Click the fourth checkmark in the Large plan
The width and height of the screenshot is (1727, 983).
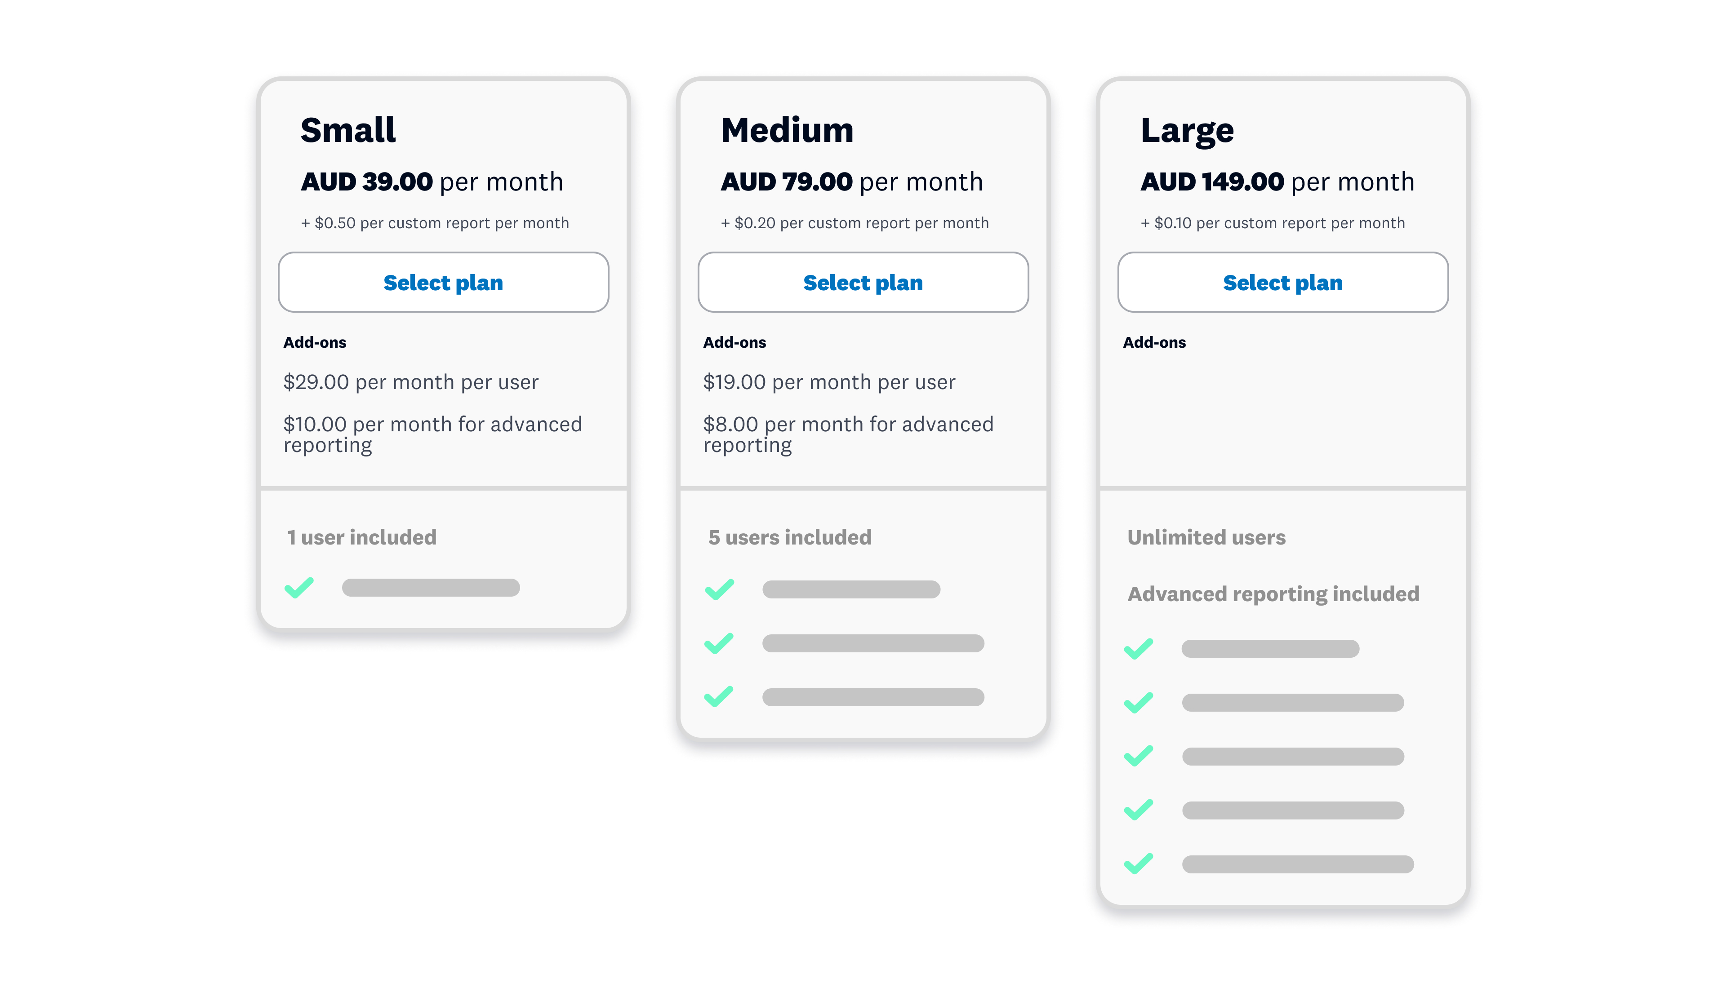(x=1139, y=810)
